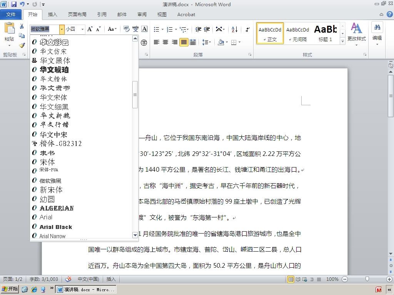Image resolution: width=394 pixels, height=295 pixels.
Task: Select the 华文楷体 font in list
Action: point(82,79)
